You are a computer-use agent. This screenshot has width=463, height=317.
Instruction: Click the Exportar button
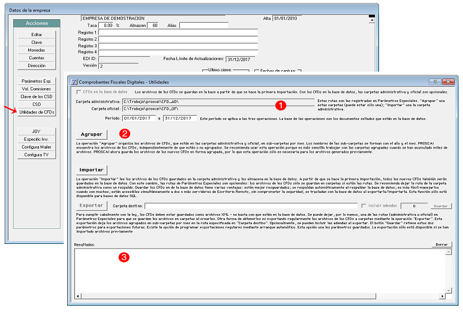coord(92,206)
